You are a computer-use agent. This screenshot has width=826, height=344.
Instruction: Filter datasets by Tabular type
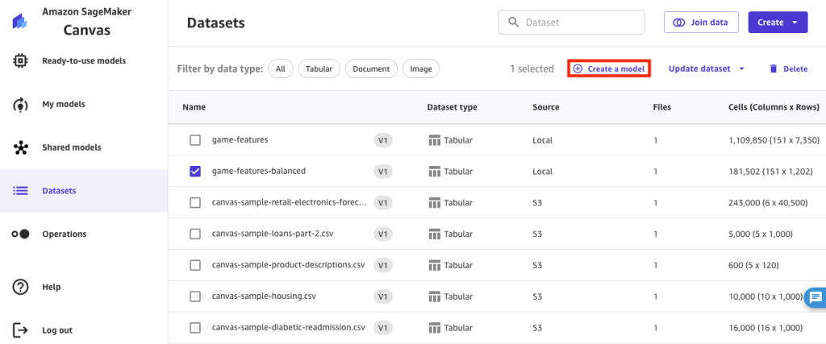319,69
